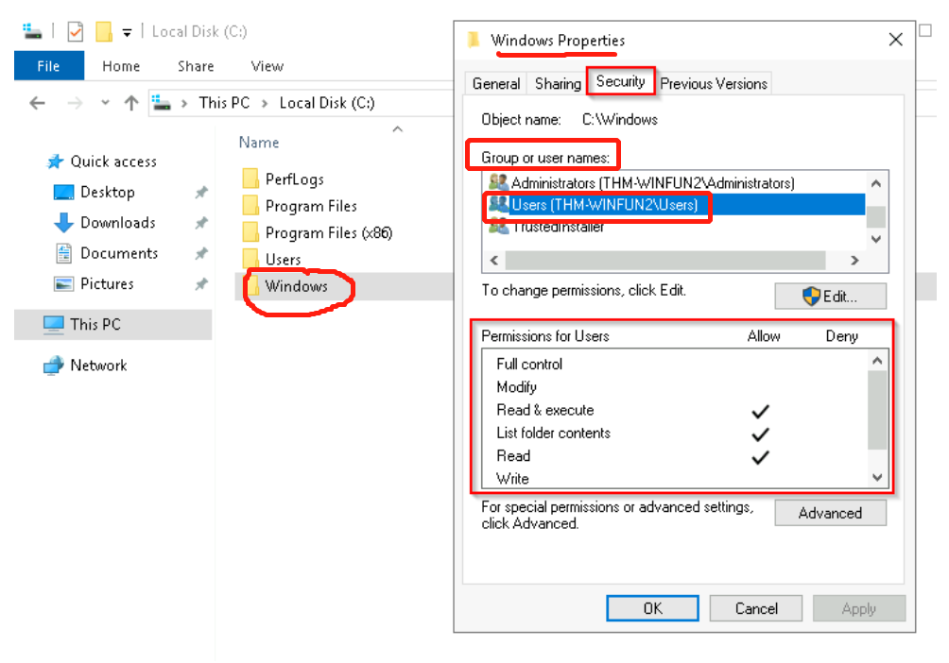Switch to the General tab
Image resolution: width=949 pixels, height=663 pixels.
(496, 83)
